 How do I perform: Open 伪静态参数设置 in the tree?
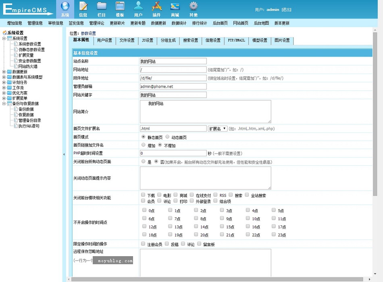pos(32,49)
